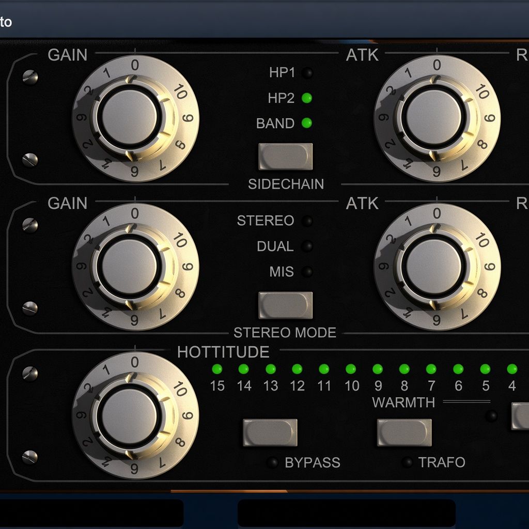Click the meter LED above 6
Image resolution: width=529 pixels, height=529 pixels.
(458, 369)
